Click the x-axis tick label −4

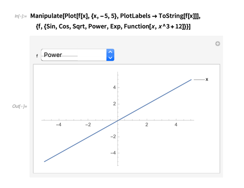[58, 125]
